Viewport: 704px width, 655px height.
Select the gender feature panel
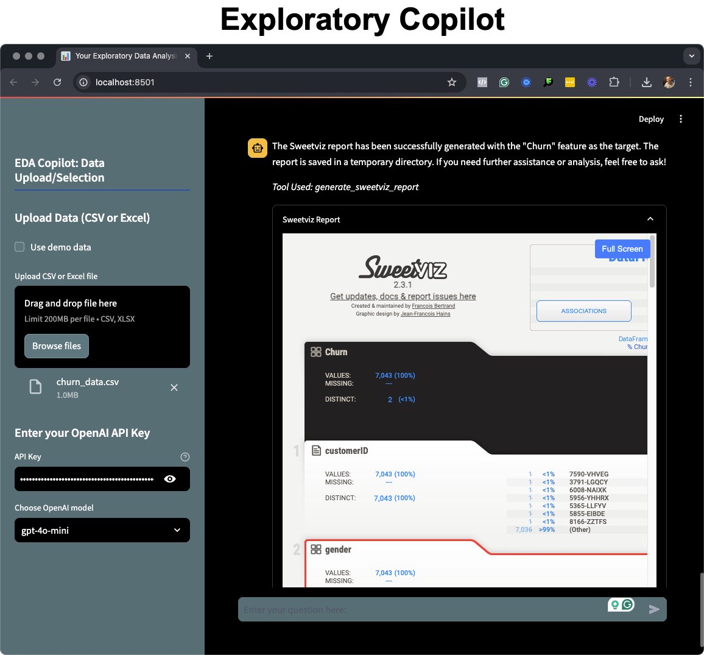coord(476,564)
